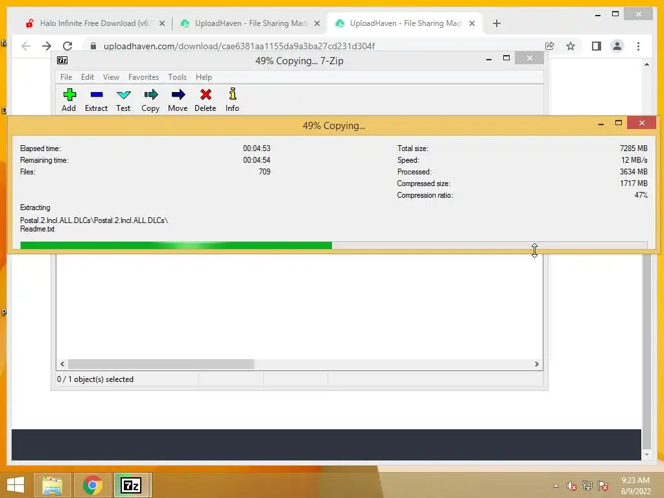Image resolution: width=664 pixels, height=498 pixels.
Task: Open Chrome three-dot menu
Action: coord(638,46)
